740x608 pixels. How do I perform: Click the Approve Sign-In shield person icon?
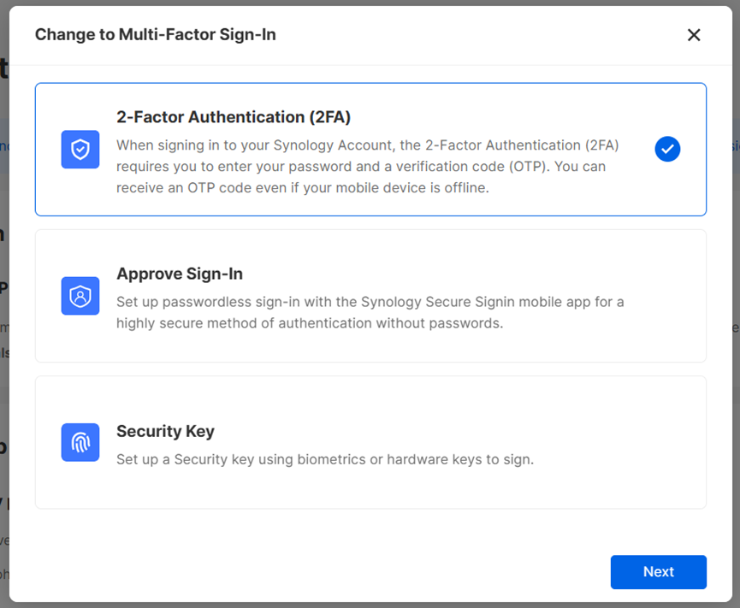click(x=80, y=296)
